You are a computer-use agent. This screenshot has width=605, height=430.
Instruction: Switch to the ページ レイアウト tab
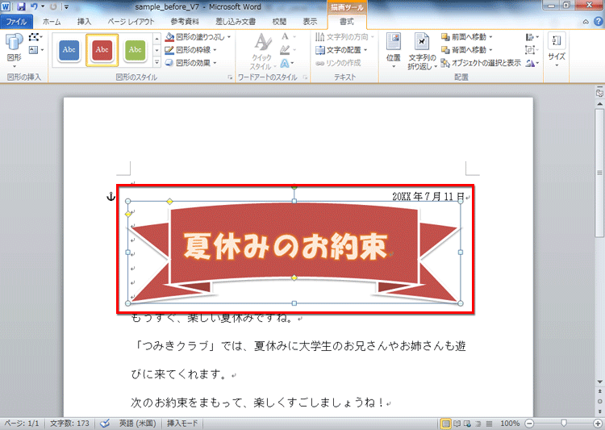pos(131,22)
